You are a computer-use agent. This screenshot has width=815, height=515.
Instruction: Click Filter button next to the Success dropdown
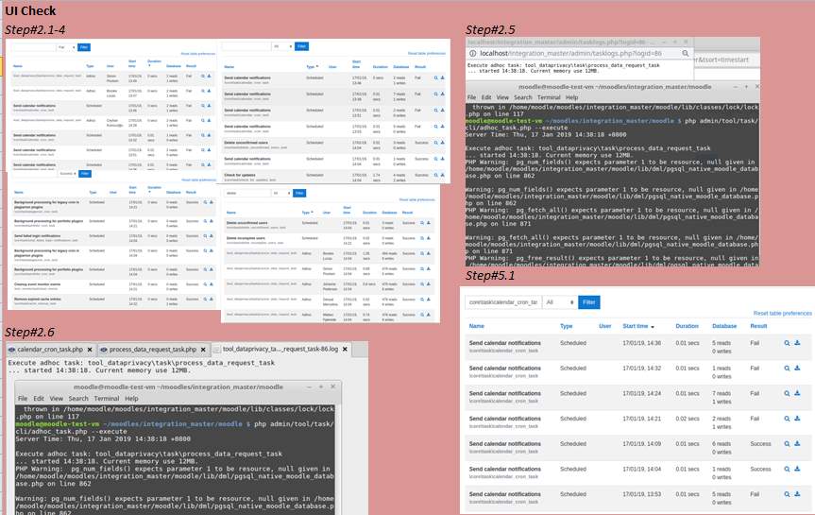tap(85, 173)
